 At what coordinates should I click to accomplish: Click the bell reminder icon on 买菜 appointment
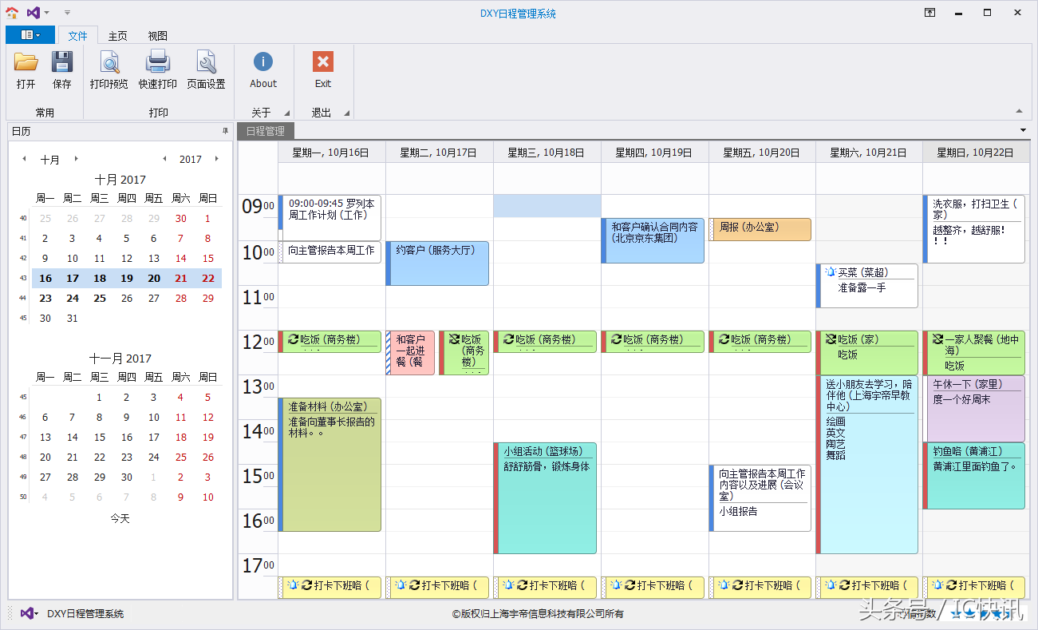pos(831,272)
